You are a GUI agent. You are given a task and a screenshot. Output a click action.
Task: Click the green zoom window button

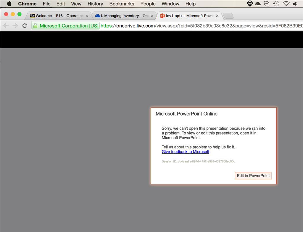tap(19, 14)
